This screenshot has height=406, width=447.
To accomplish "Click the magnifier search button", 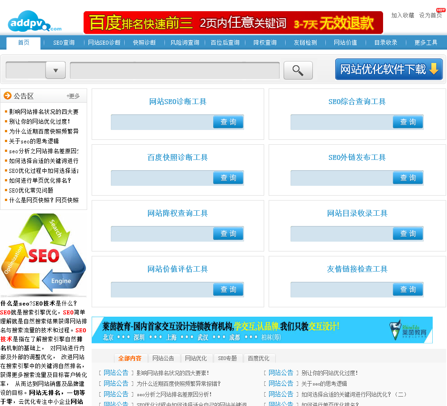I will pyautogui.click(x=298, y=70).
